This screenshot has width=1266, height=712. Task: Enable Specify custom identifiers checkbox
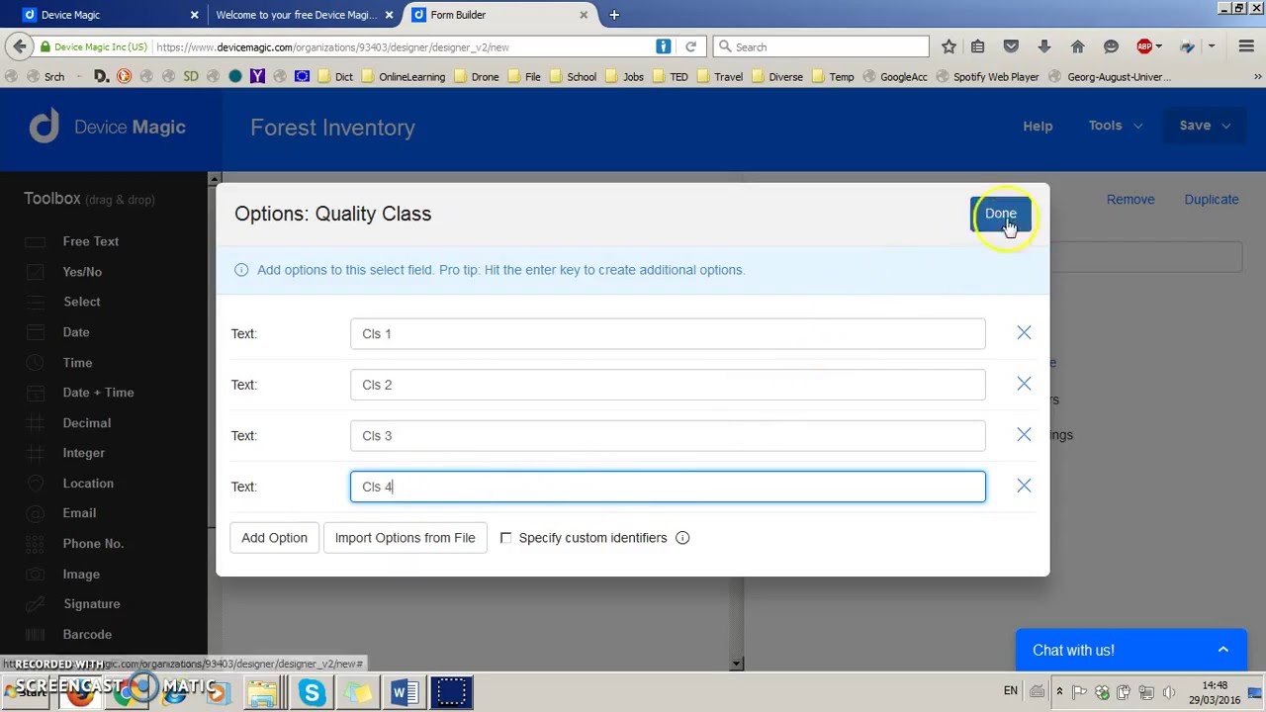tap(505, 538)
